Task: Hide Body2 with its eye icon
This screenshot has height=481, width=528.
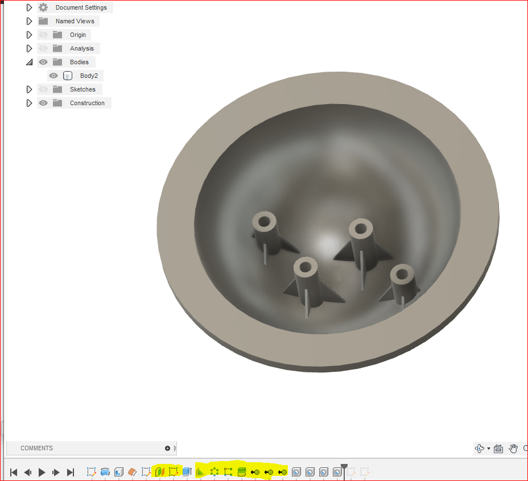Action: point(53,76)
